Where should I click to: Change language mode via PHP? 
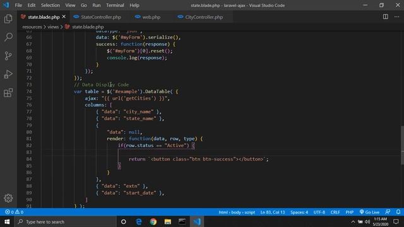(x=349, y=212)
